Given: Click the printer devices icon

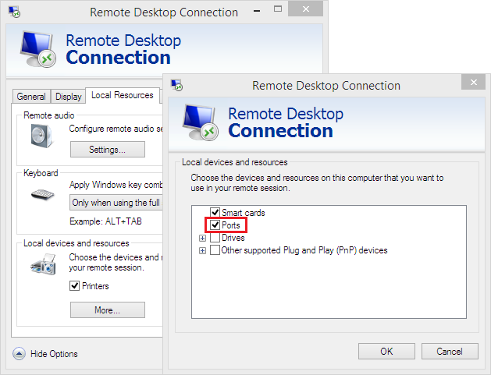Looking at the screenshot, I should click(43, 267).
